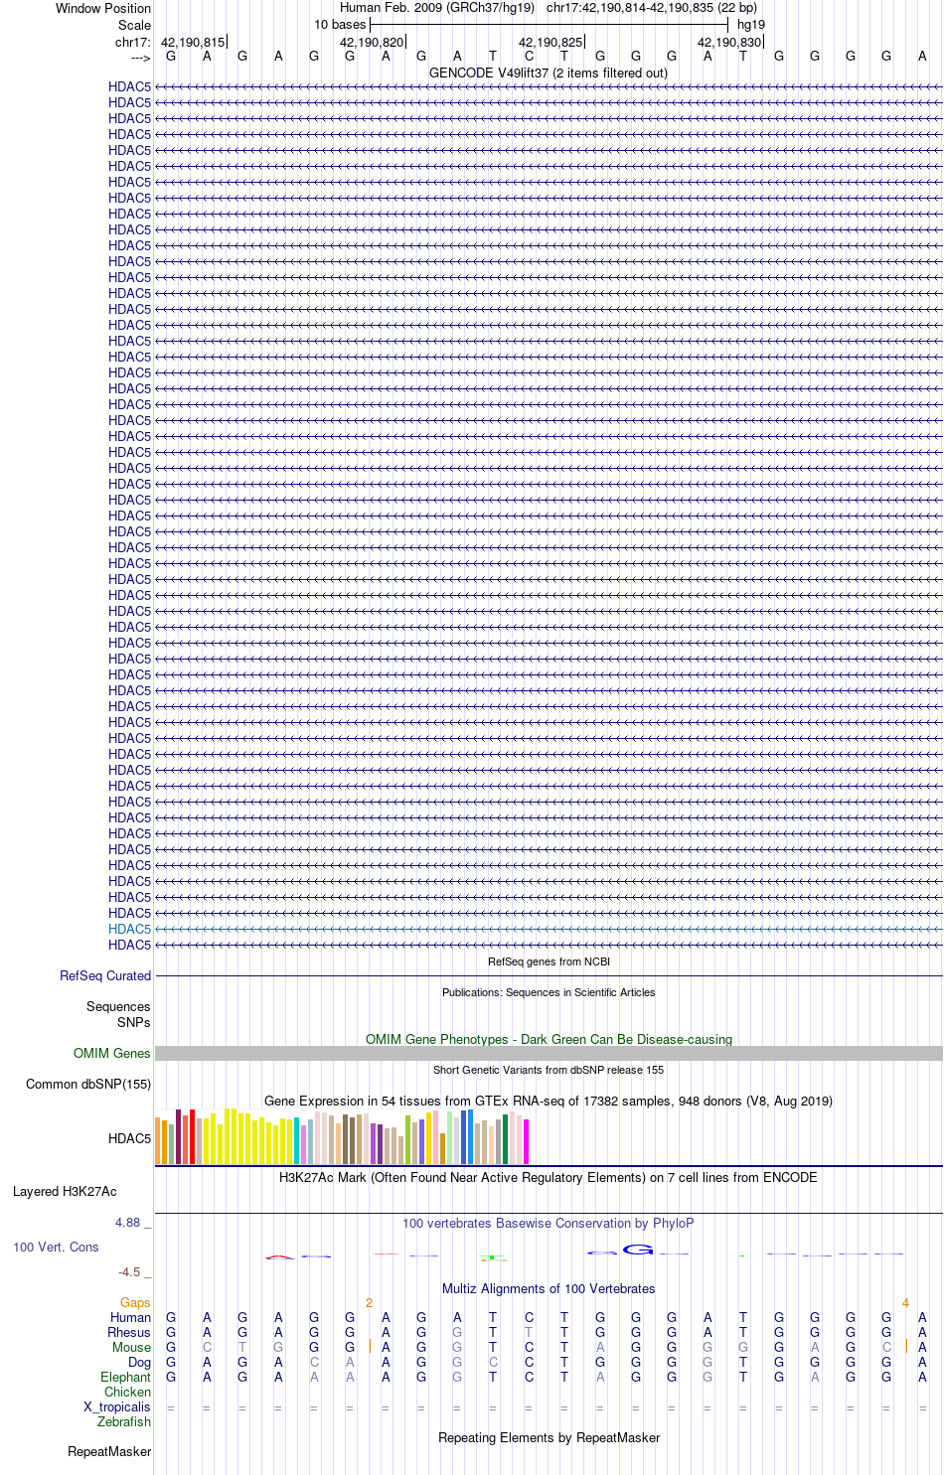
Task: Click the hg19 assembly text beside scale
Action: click(751, 25)
